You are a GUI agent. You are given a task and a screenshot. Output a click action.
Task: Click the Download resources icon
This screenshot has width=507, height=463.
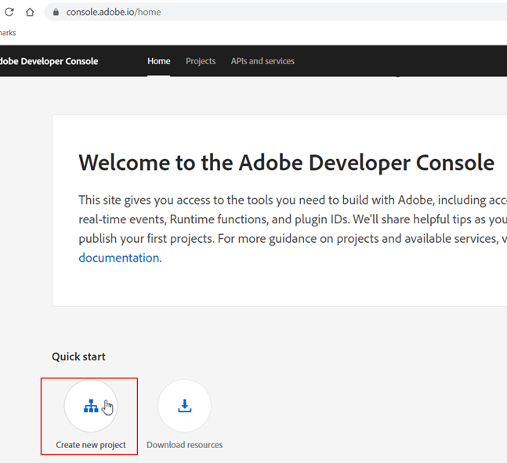185,406
